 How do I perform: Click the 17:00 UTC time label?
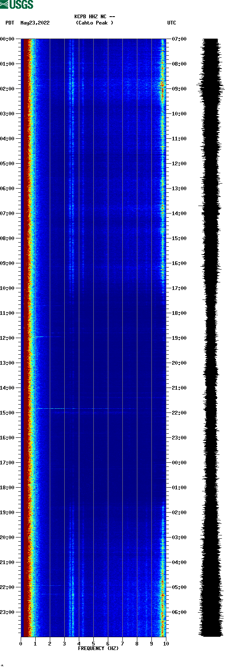coord(179,288)
